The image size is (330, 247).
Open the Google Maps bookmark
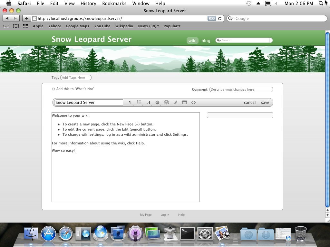tap(77, 26)
